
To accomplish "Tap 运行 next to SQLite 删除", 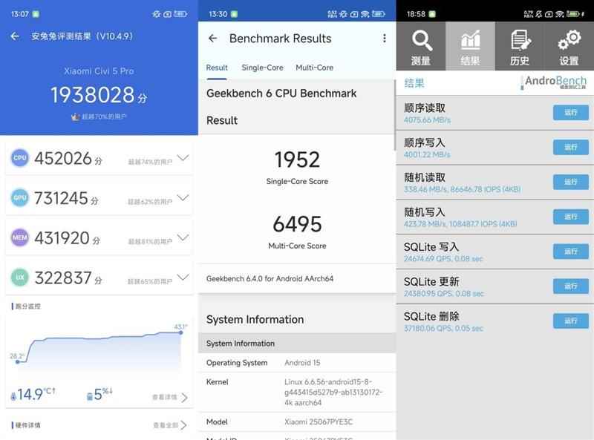I will tap(572, 320).
